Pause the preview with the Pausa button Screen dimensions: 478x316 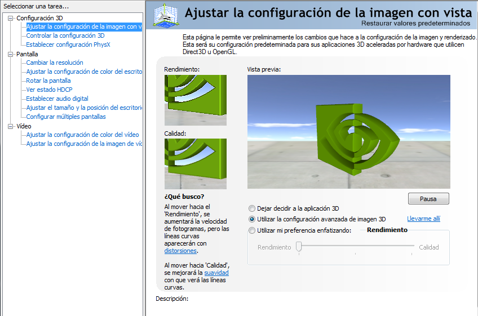pyautogui.click(x=428, y=199)
